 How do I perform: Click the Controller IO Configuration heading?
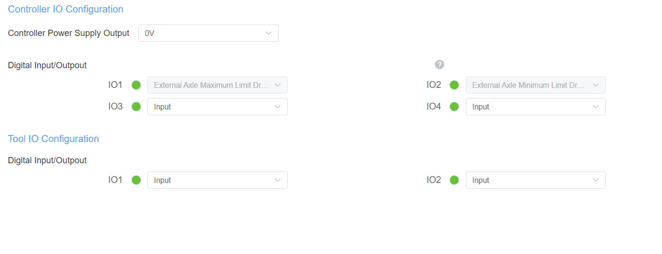point(66,9)
